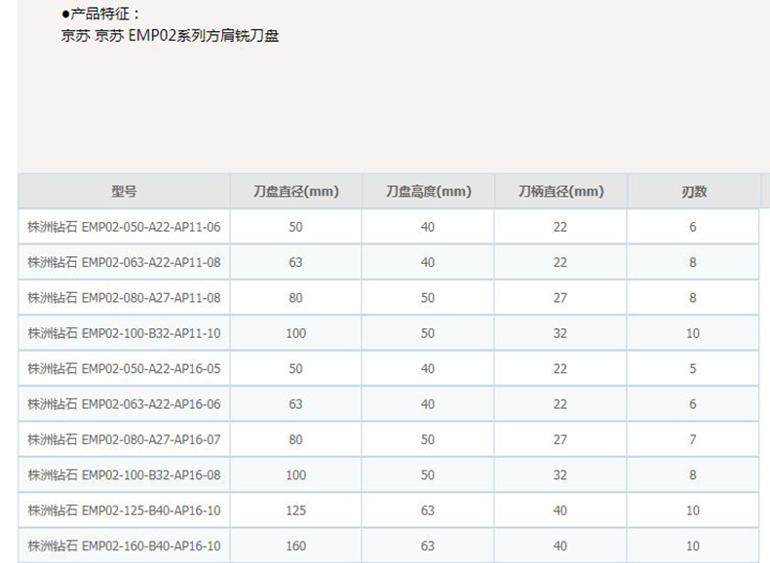770x563 pixels.
Task: Select model EMP02-100-B32-AP11-10 cell
Action: coord(124,333)
